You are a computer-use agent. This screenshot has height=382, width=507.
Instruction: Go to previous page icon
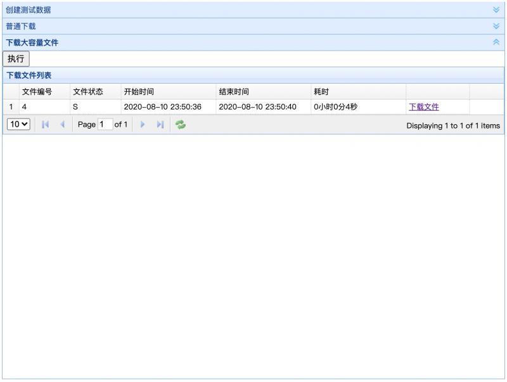(x=63, y=124)
